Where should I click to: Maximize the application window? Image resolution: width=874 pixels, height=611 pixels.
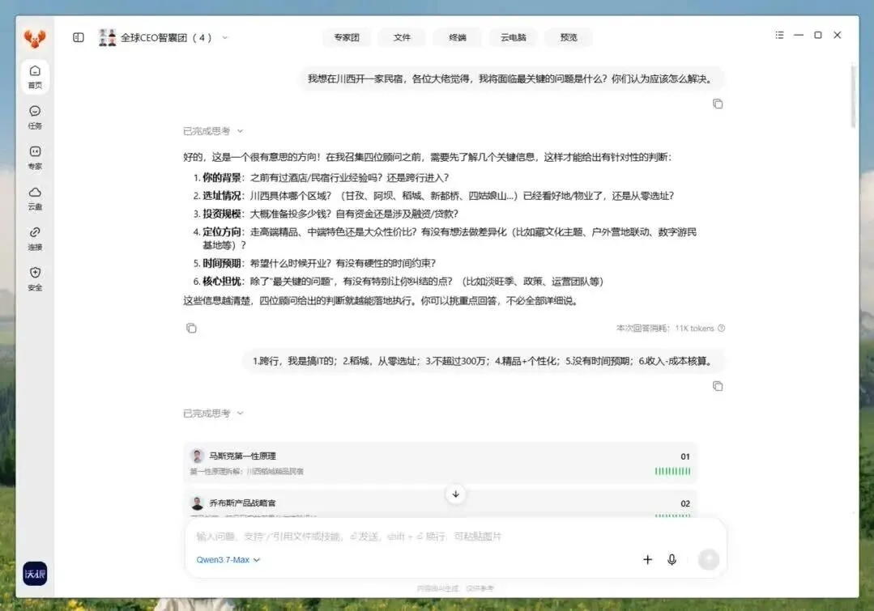coord(817,35)
